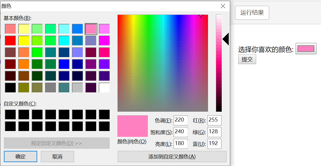321x166 pixels.
Task: Select the pink basic color swatch
Action: (91, 29)
